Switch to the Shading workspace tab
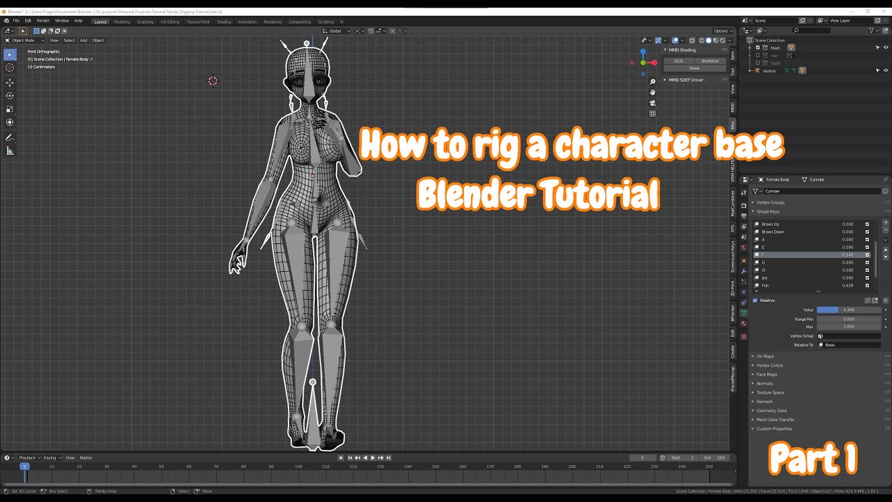The image size is (892, 502). (224, 22)
